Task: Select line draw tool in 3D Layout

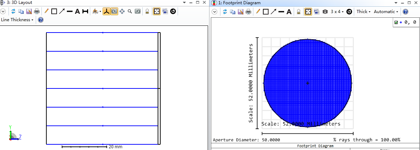Action: coord(70,12)
